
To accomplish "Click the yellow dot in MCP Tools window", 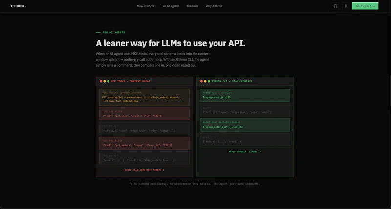I will click(x=105, y=81).
